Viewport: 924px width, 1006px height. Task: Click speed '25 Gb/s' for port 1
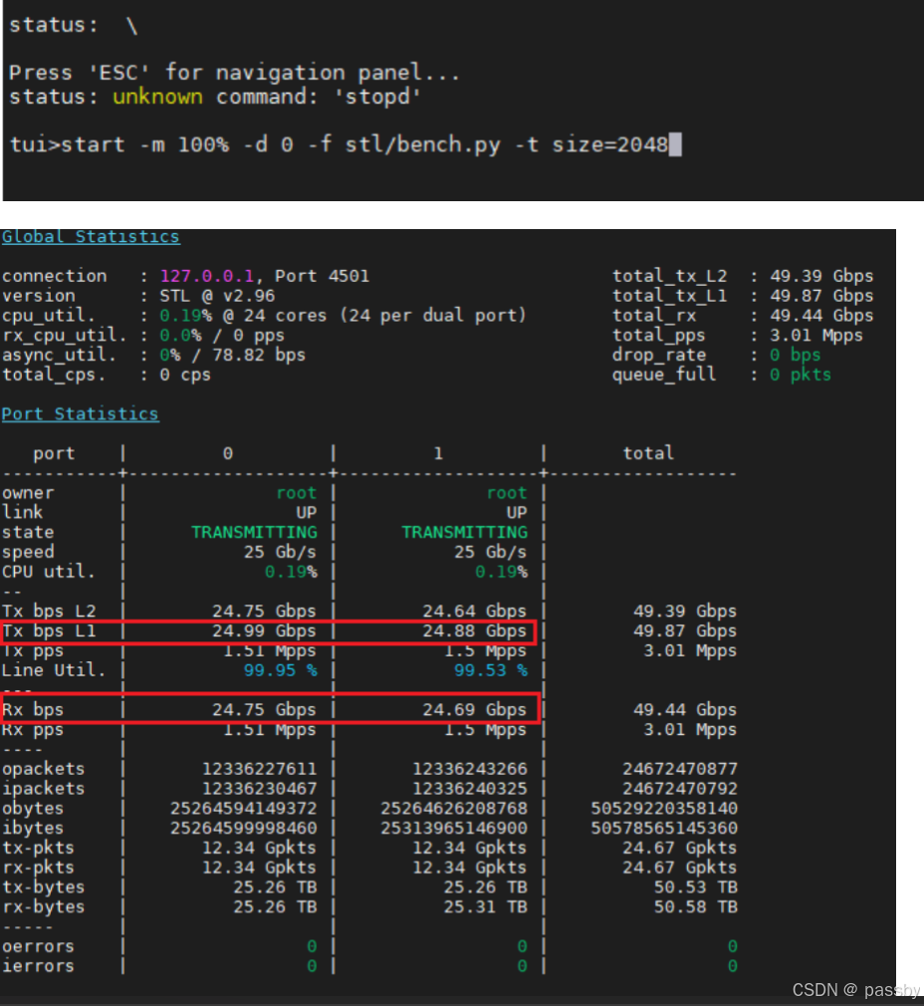(491, 552)
